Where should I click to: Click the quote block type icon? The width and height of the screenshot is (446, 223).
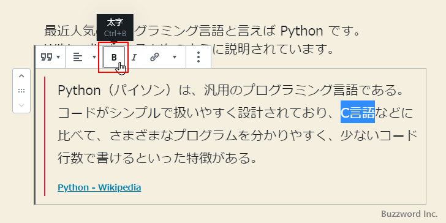pos(47,57)
